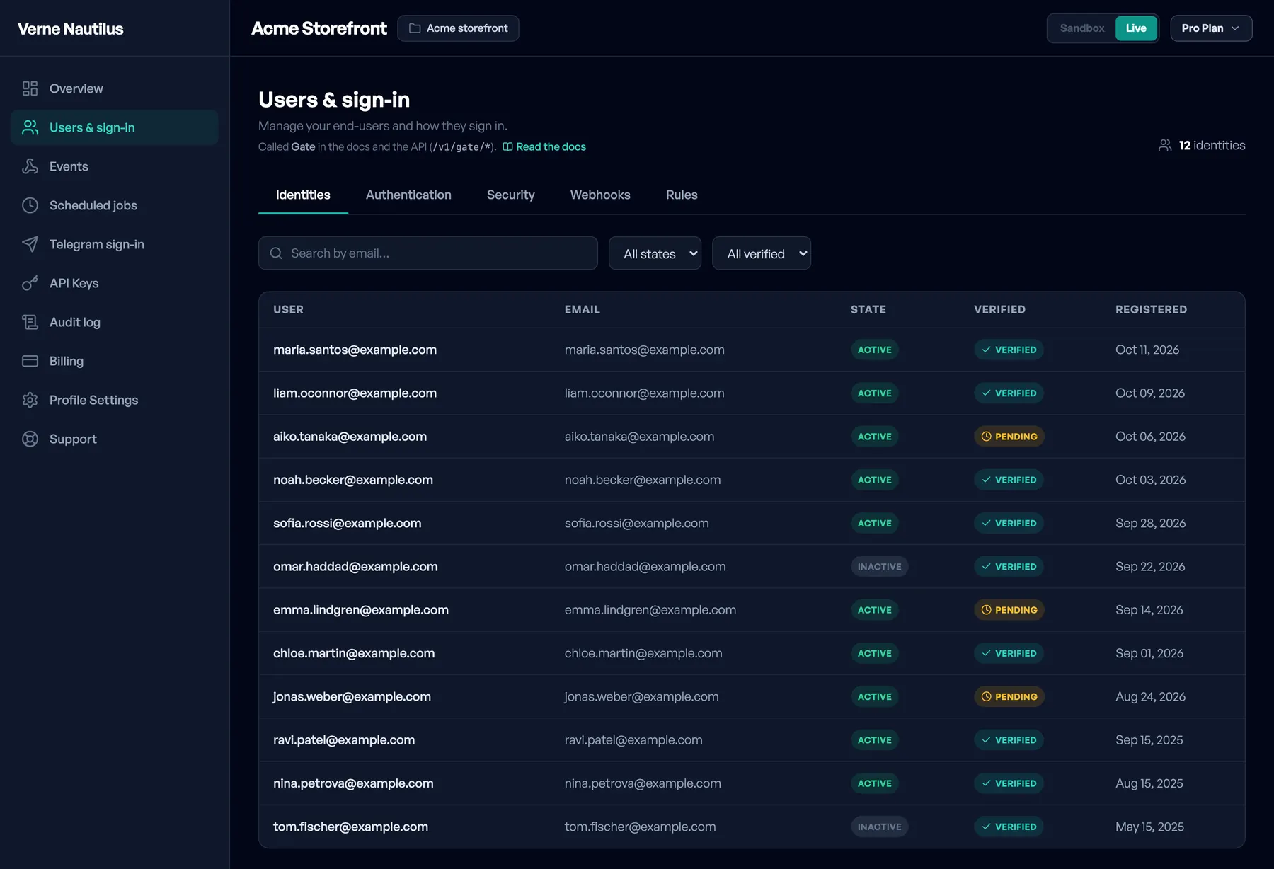Click the Profile Settings gear icon

coord(30,400)
